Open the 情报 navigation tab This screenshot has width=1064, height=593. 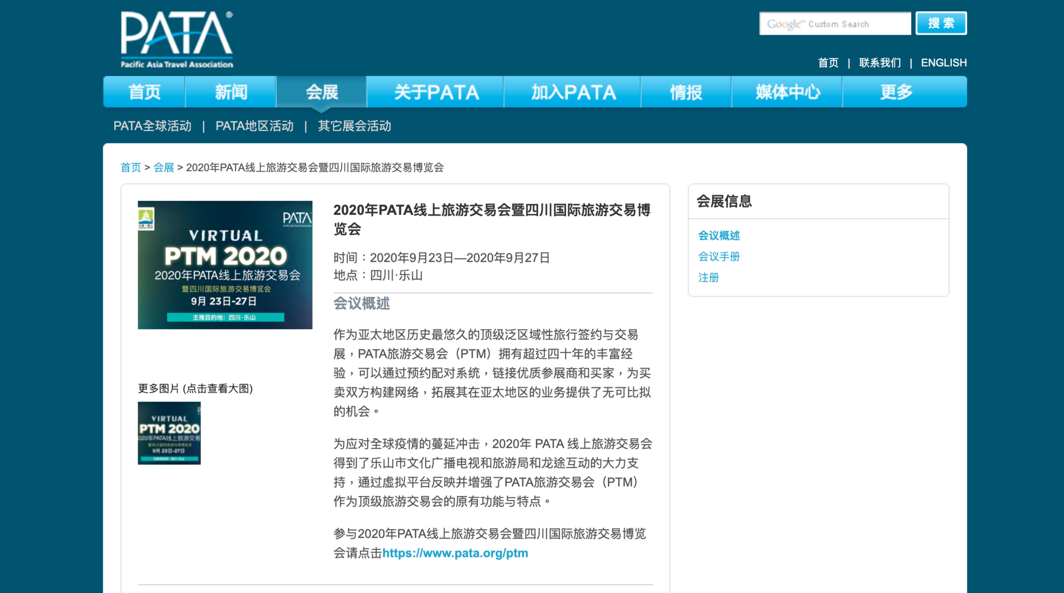tap(686, 92)
